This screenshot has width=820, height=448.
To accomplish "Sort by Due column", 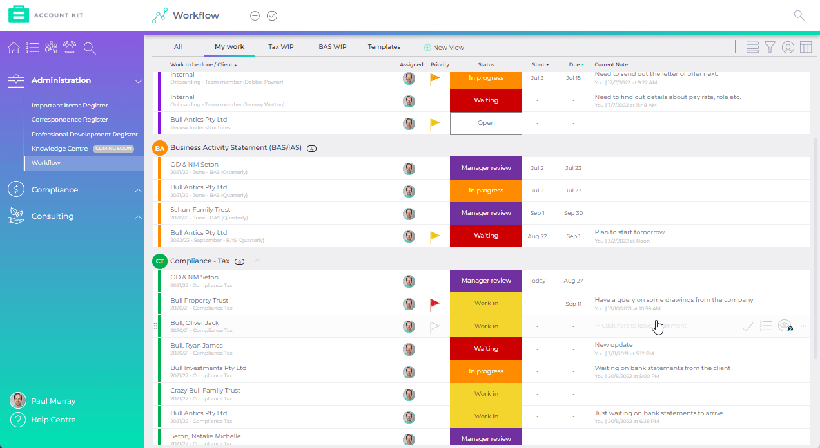I will coord(576,64).
